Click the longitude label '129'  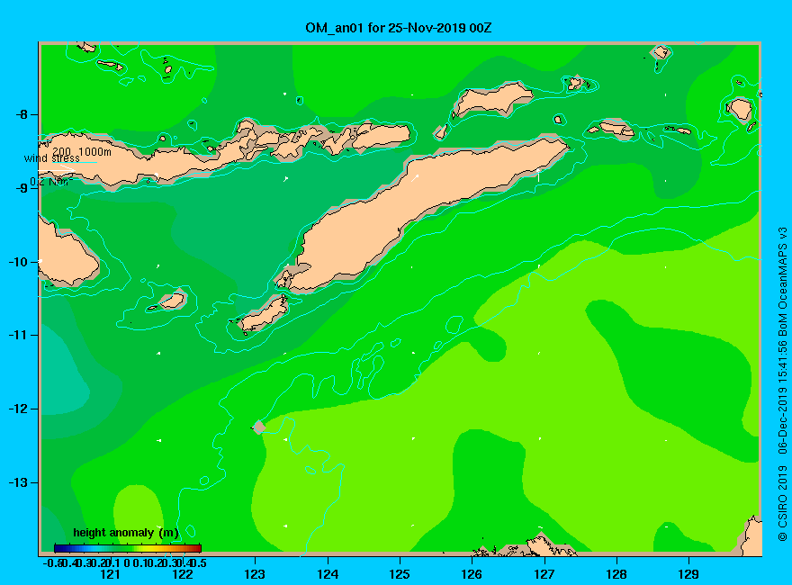click(x=688, y=574)
